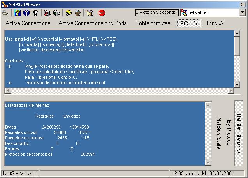Click the white question mark icon
248x178 pixels.
(x=35, y=13)
